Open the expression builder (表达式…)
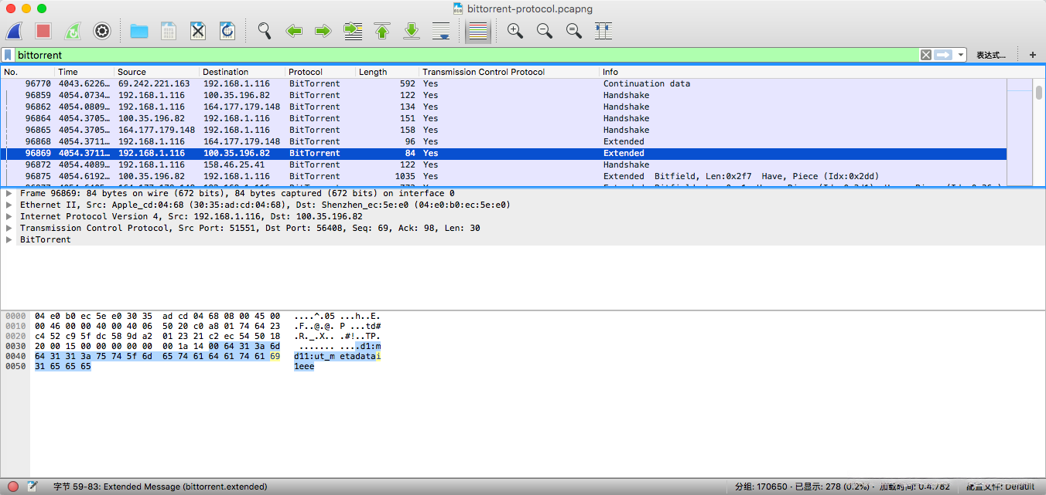 [x=991, y=55]
